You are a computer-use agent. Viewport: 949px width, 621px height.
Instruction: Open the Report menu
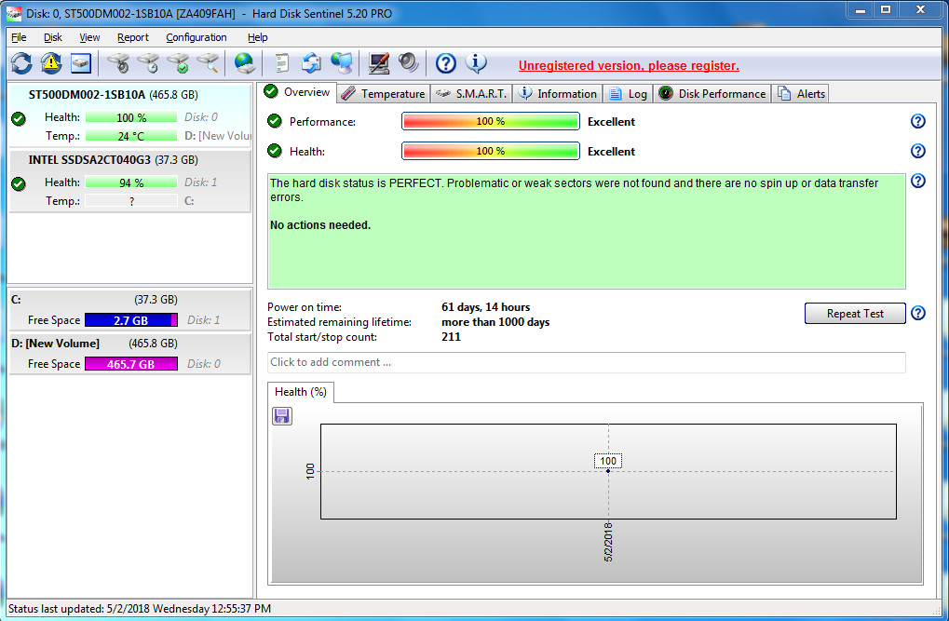click(133, 37)
